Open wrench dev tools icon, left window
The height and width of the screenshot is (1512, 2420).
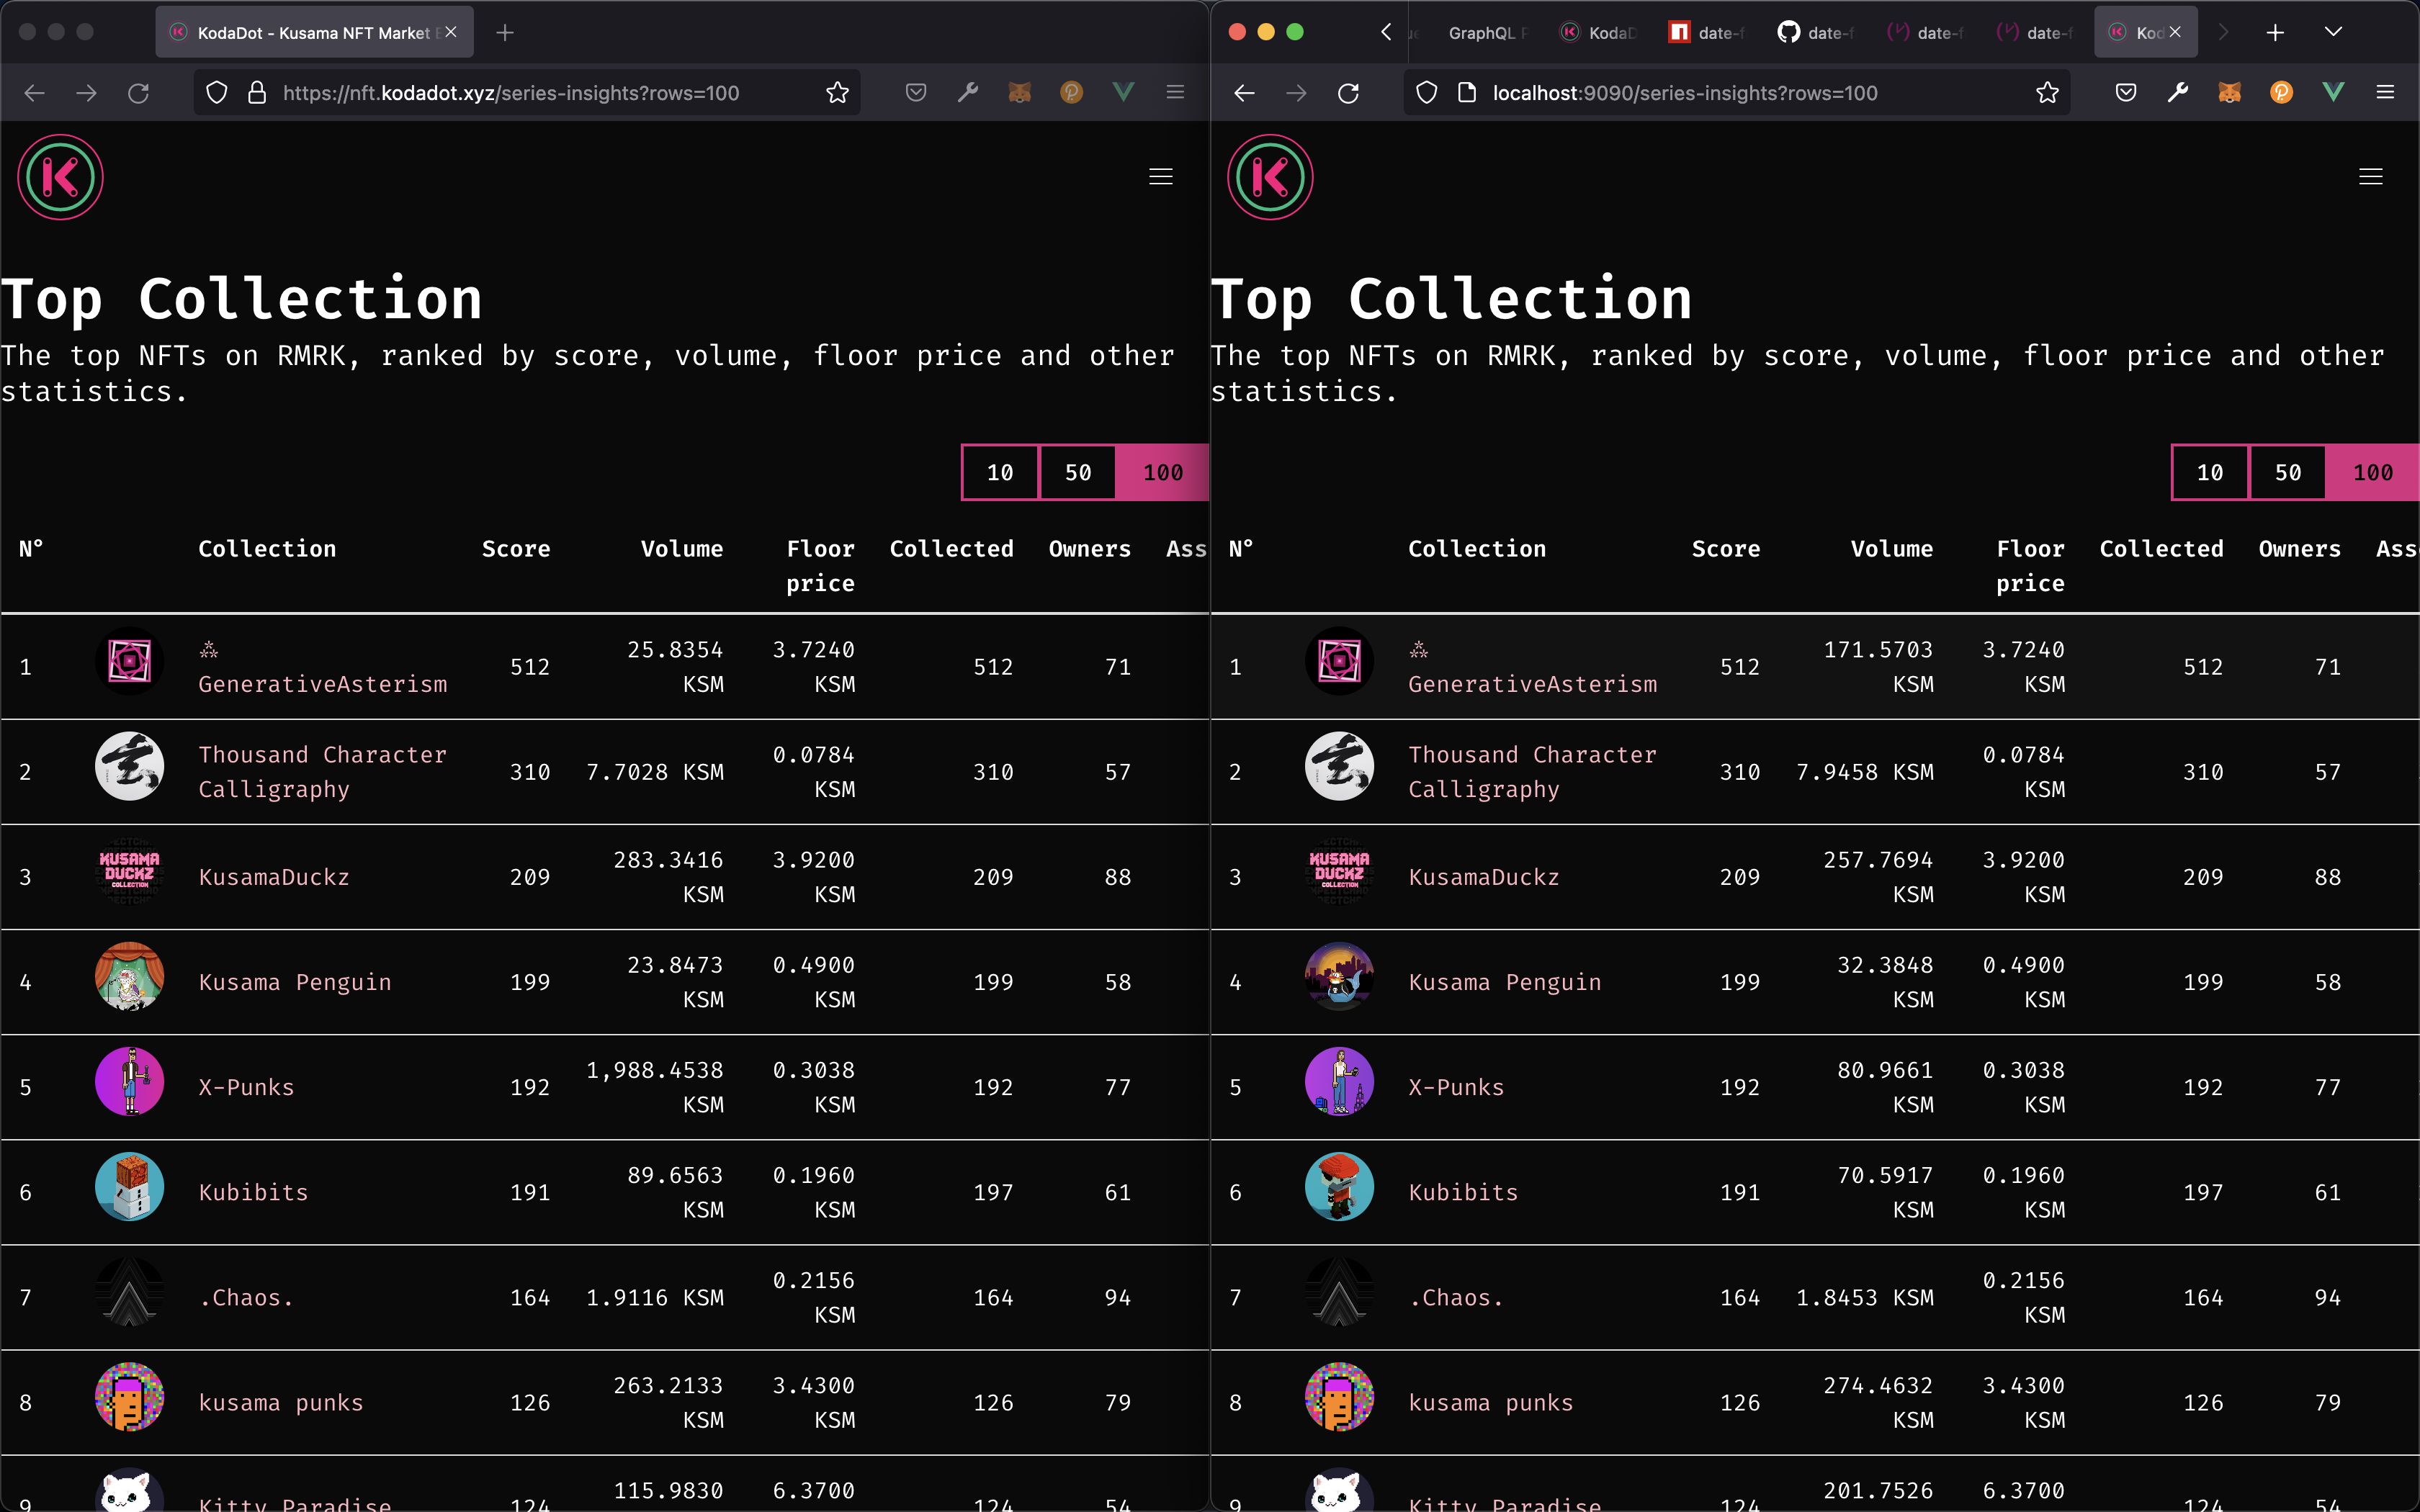coord(967,93)
